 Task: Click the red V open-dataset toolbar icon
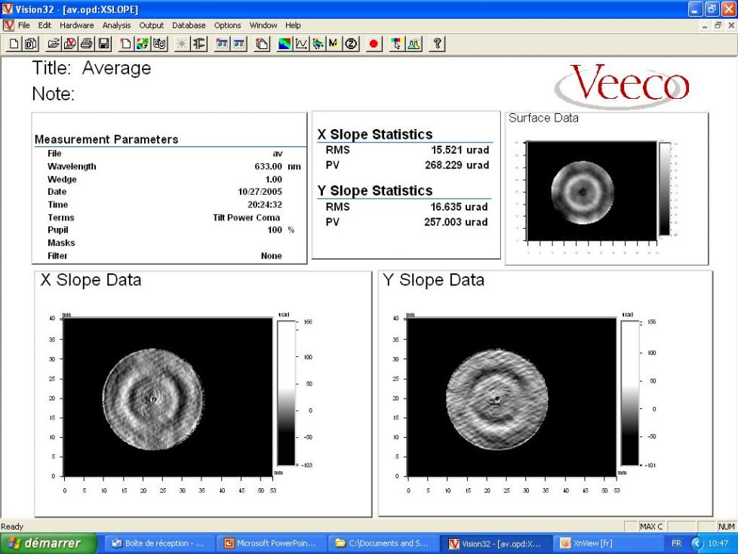point(69,44)
